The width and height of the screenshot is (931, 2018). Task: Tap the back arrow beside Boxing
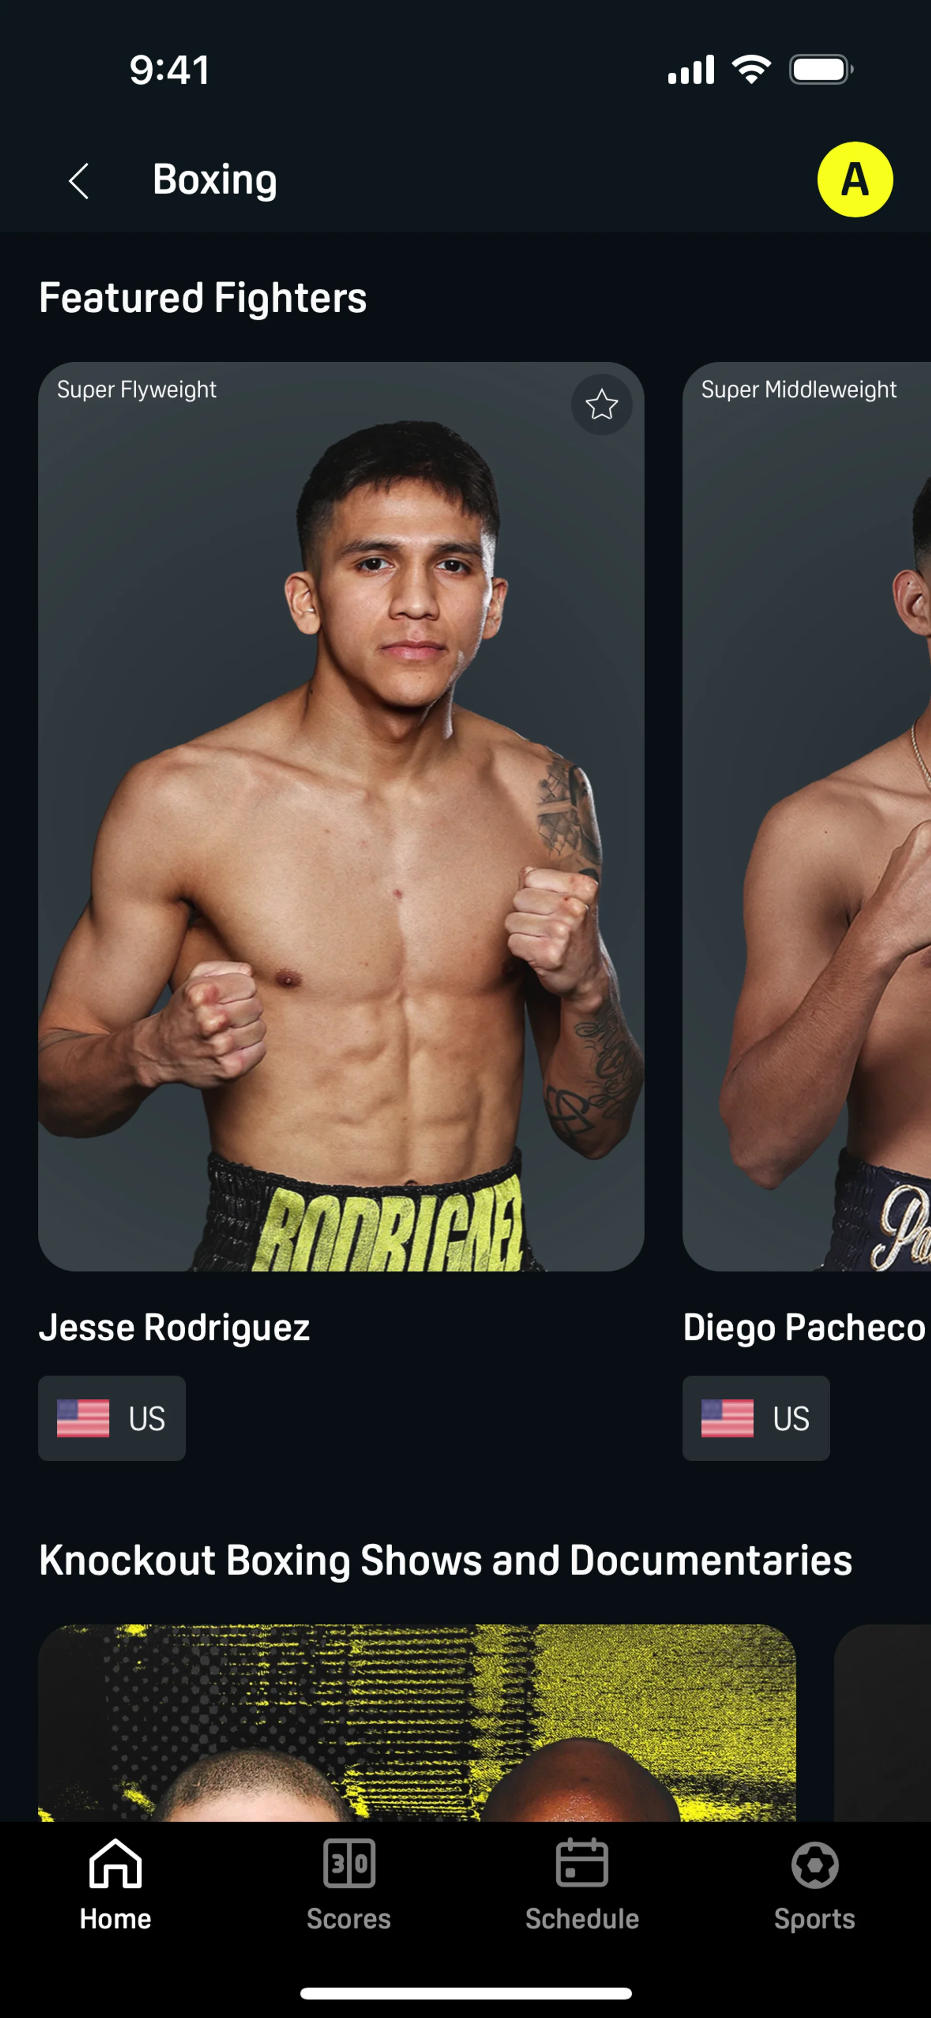click(79, 181)
